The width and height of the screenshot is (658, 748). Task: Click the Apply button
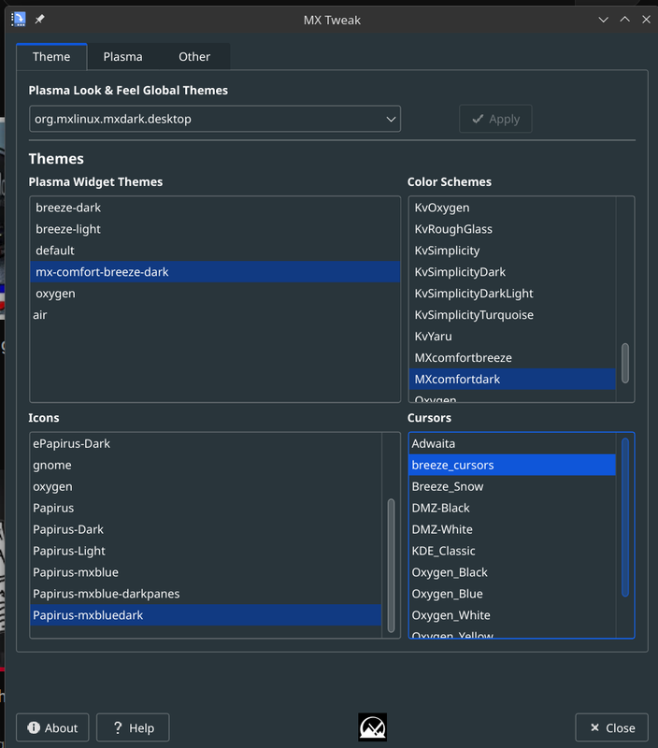pyautogui.click(x=495, y=119)
